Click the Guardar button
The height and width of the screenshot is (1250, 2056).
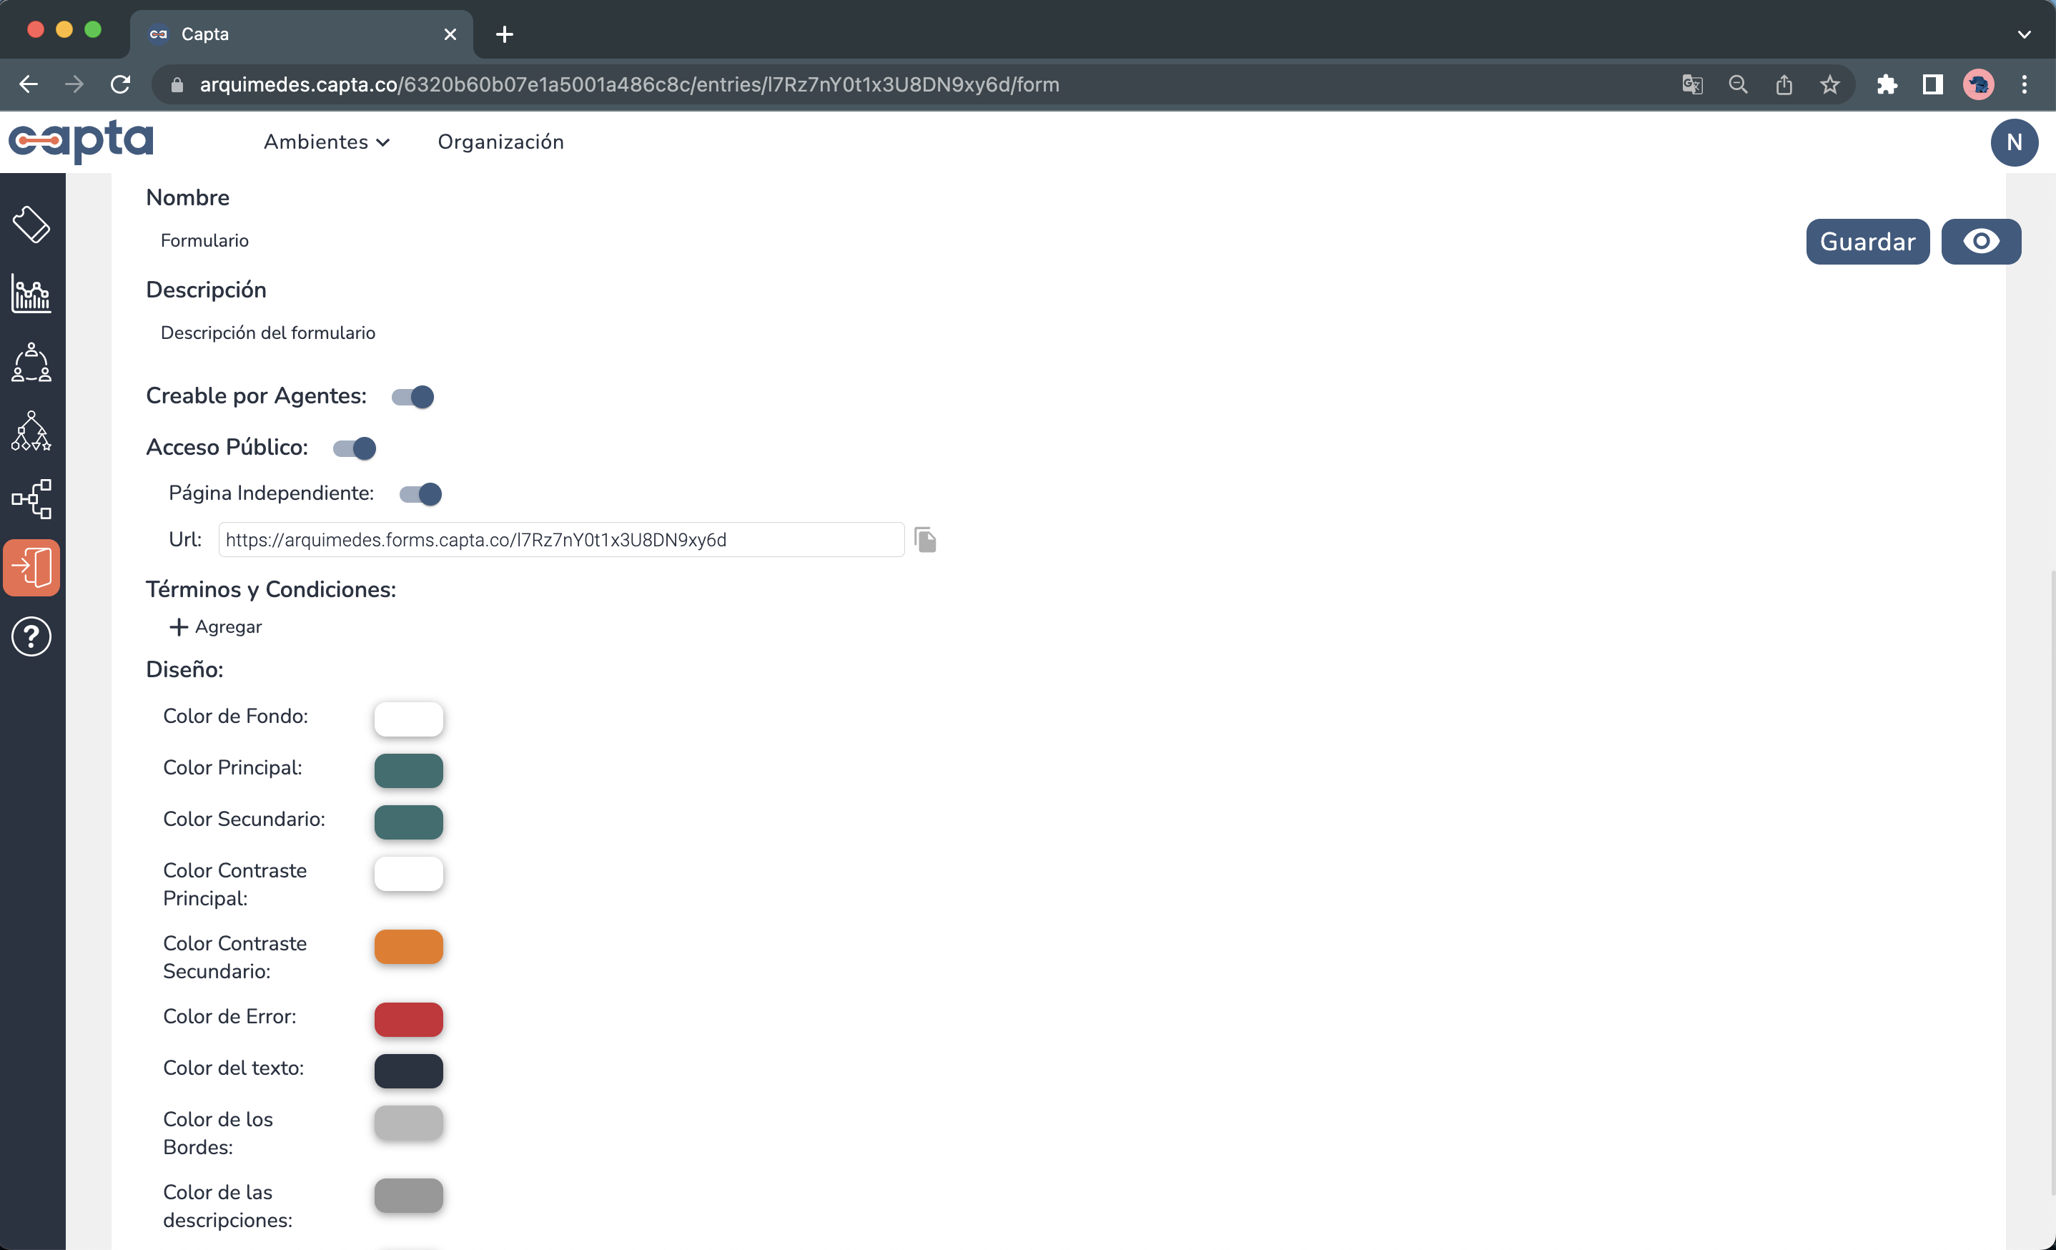tap(1867, 241)
